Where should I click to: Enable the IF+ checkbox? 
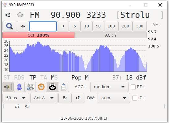(x=135, y=98)
